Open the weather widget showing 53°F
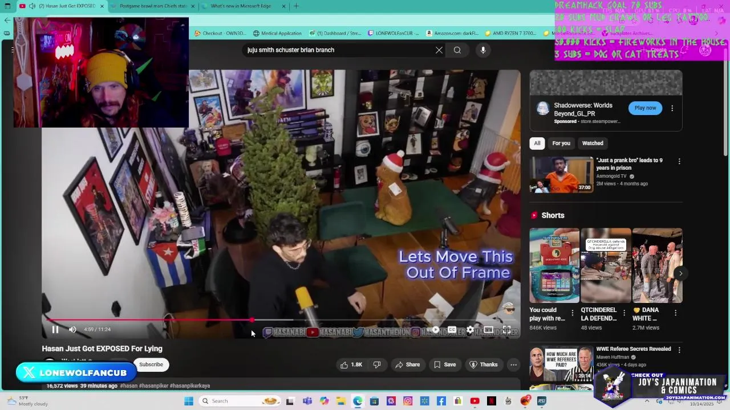Viewport: 730px width, 410px height. pyautogui.click(x=27, y=401)
